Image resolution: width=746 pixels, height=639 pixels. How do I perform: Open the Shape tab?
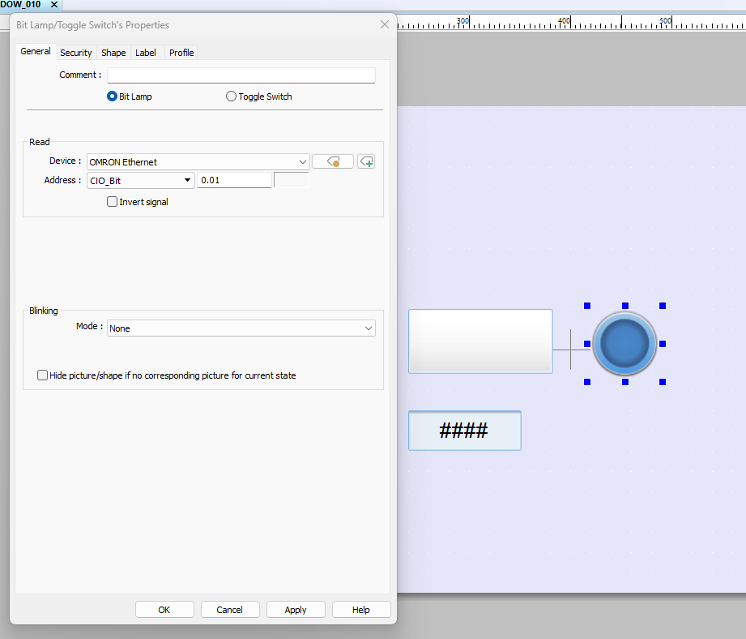(x=113, y=53)
